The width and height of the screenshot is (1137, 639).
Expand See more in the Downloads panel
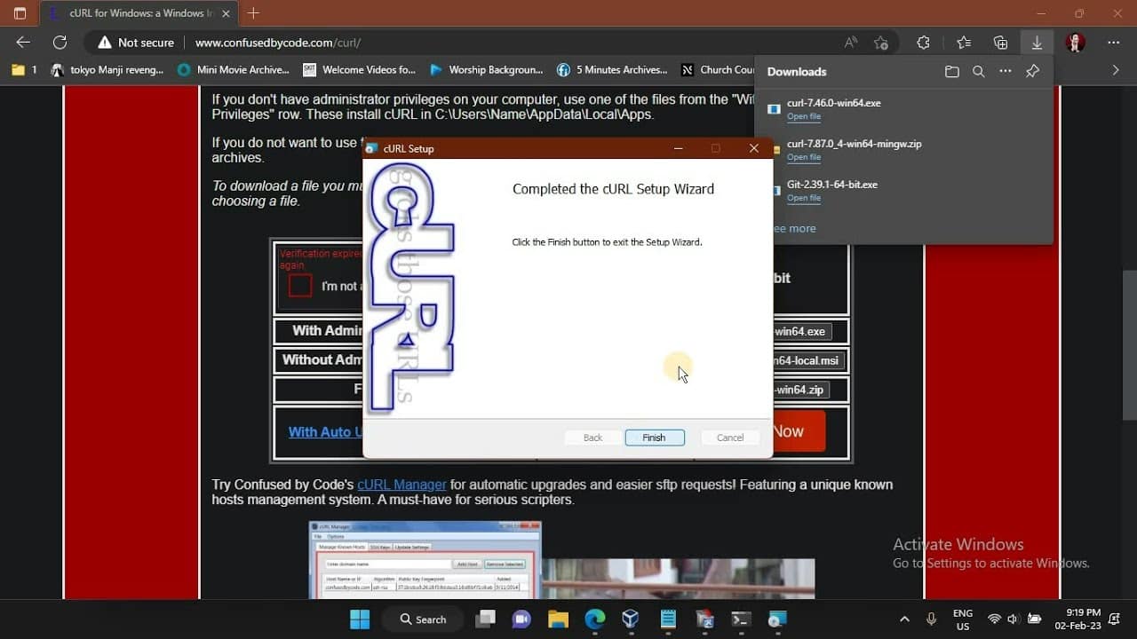click(x=793, y=228)
